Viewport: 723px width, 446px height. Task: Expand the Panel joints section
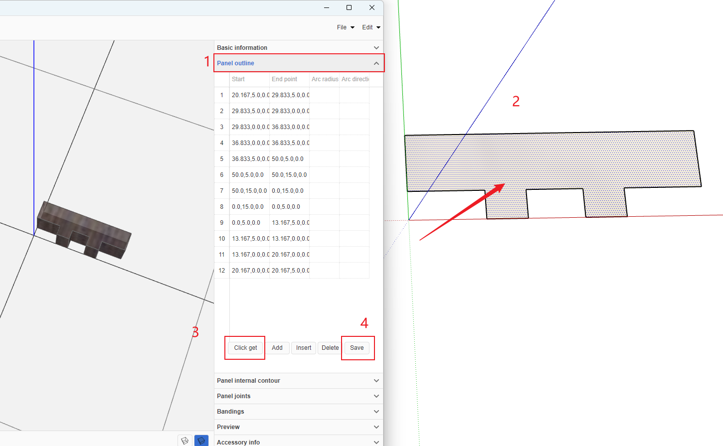click(x=376, y=396)
